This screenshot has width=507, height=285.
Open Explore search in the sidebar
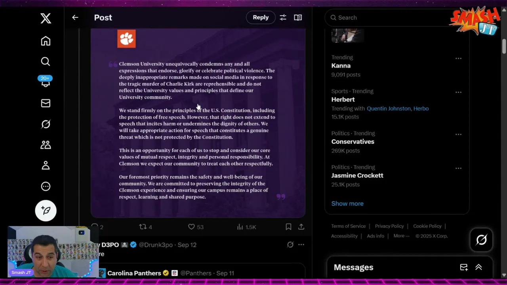pos(46,61)
